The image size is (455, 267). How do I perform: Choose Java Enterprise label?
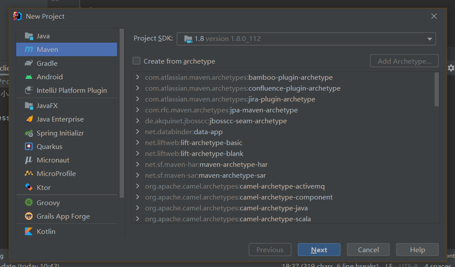[60, 119]
